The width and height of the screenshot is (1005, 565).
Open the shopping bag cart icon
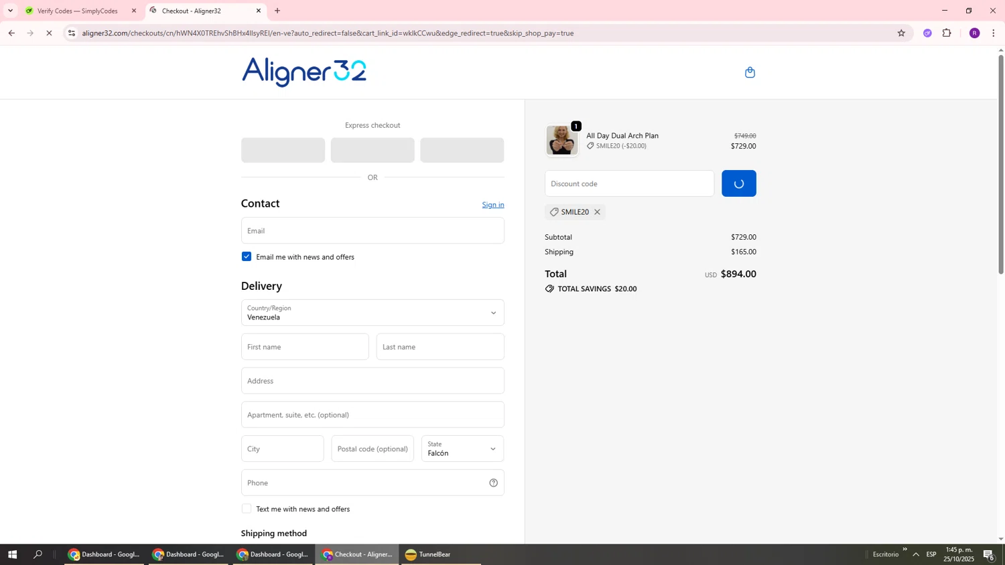750,72
